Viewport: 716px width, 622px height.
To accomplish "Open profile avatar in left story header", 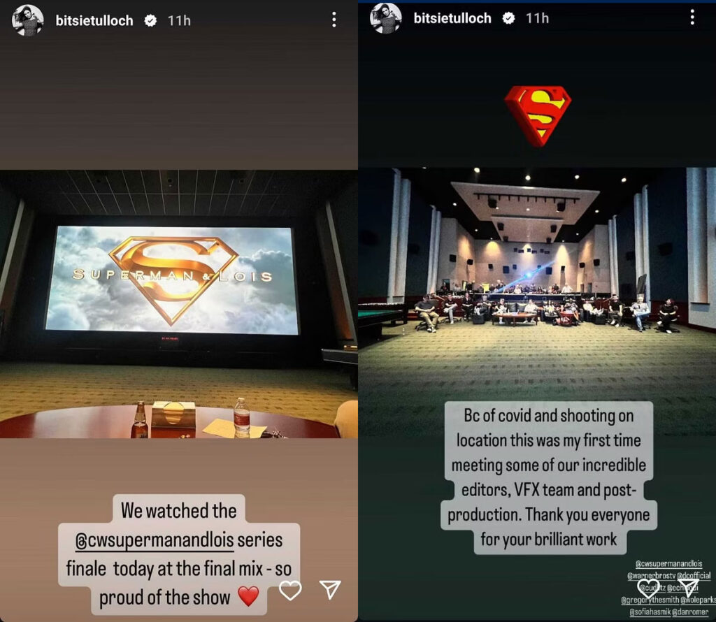I will pos(27,20).
